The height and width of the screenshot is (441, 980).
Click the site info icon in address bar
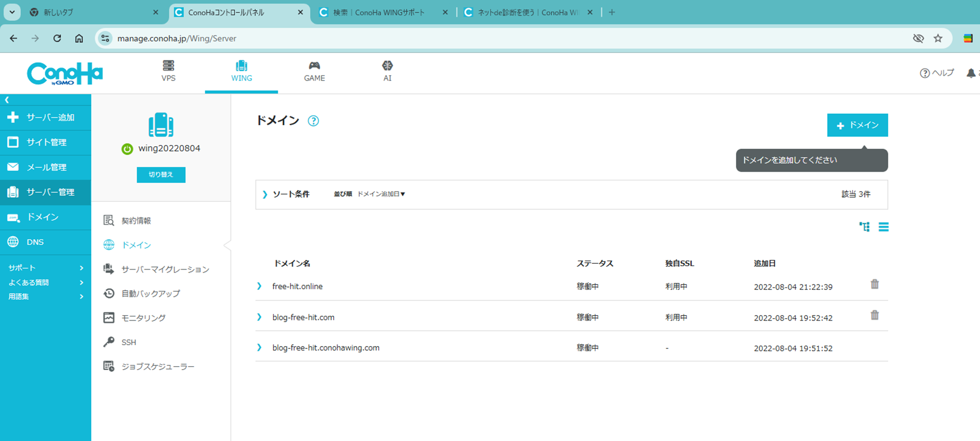click(105, 38)
